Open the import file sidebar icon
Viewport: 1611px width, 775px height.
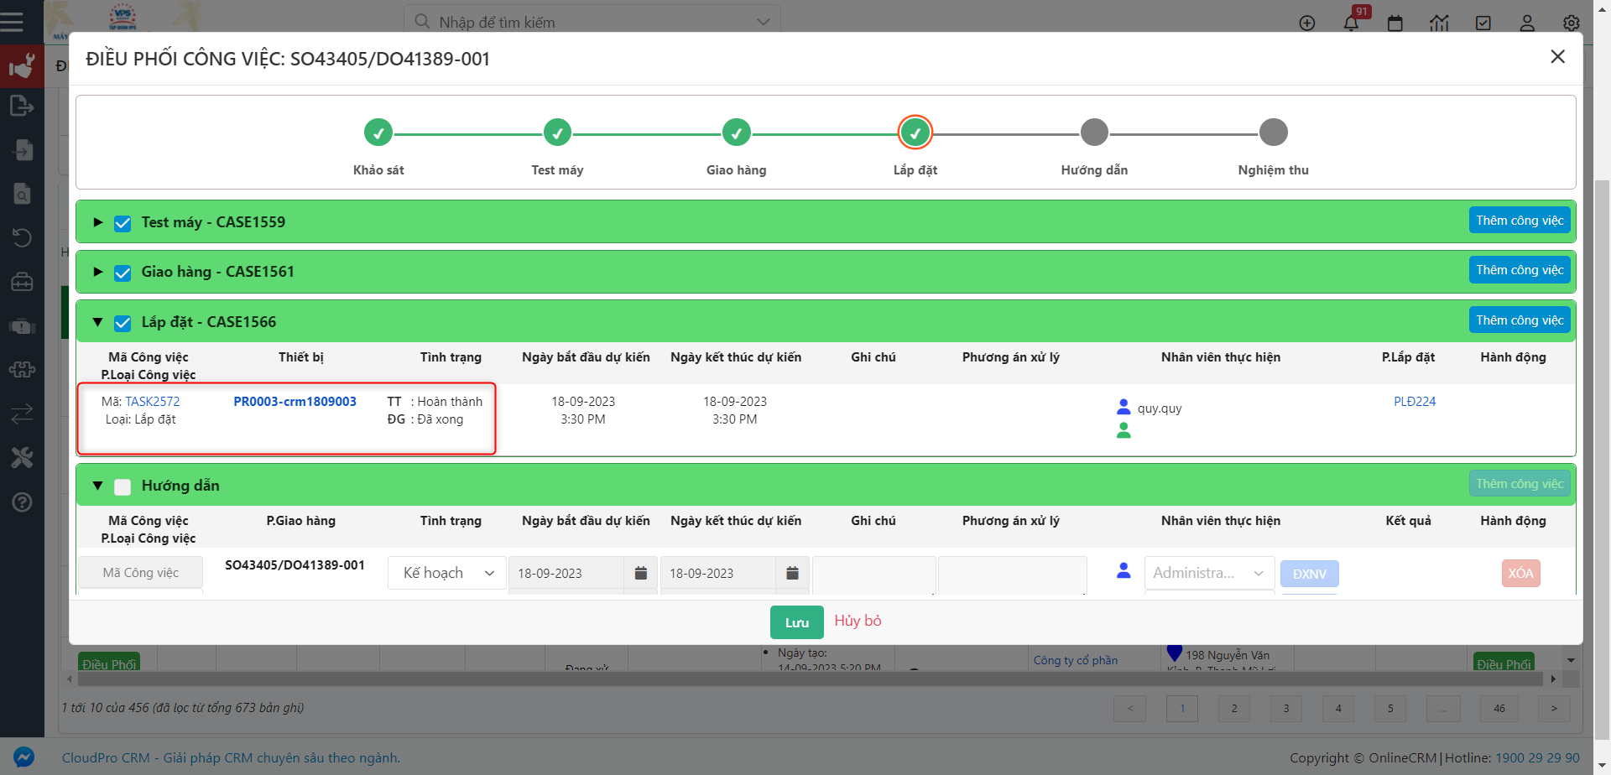pyautogui.click(x=22, y=150)
